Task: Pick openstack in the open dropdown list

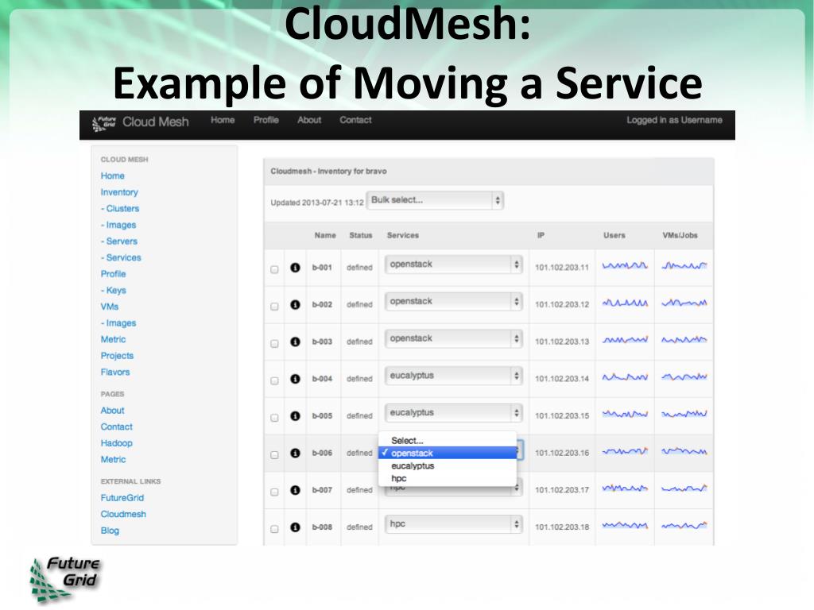Action: point(448,453)
